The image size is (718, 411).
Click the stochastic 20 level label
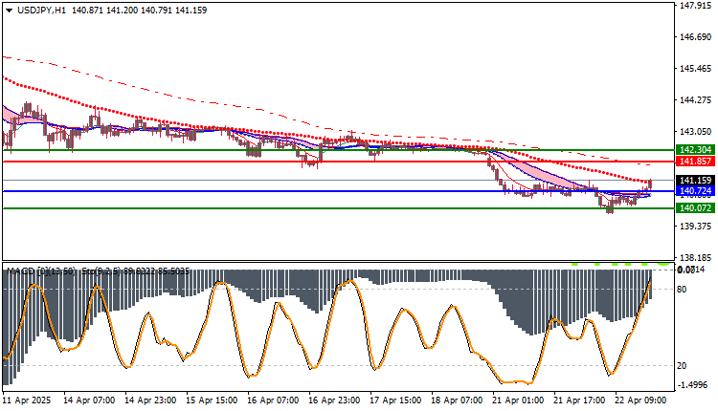tap(682, 366)
